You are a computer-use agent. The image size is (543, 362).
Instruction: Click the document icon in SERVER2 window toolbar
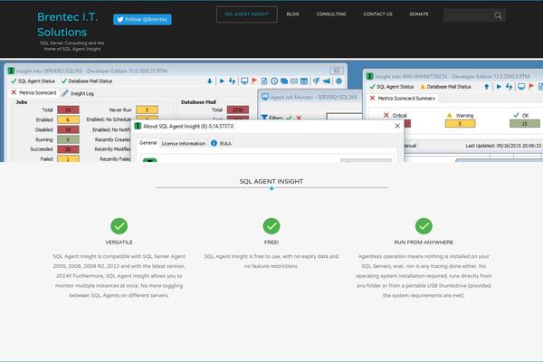point(264,81)
